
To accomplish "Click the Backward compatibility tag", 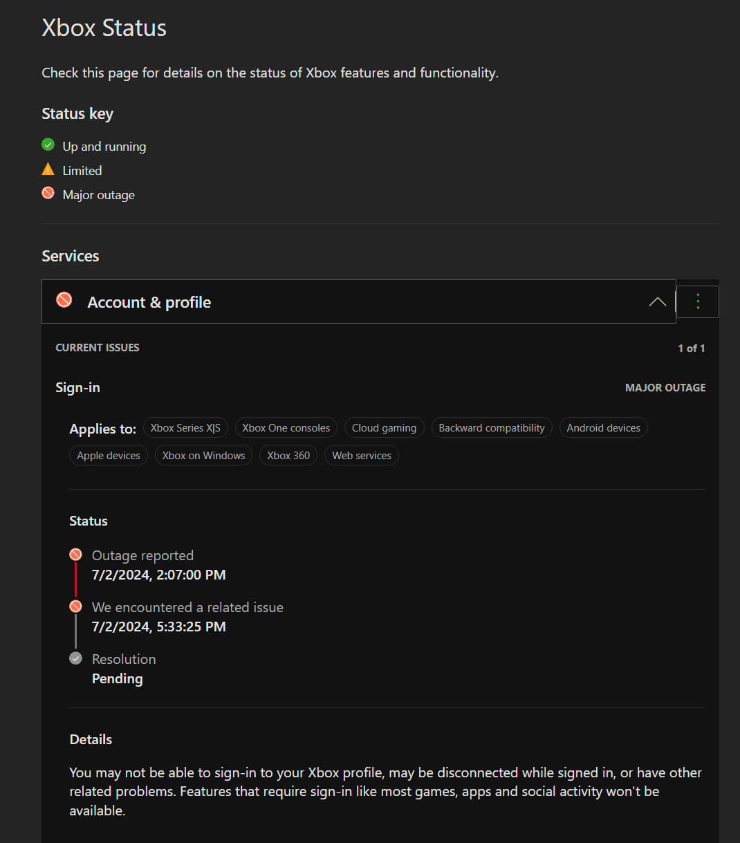I will click(492, 428).
